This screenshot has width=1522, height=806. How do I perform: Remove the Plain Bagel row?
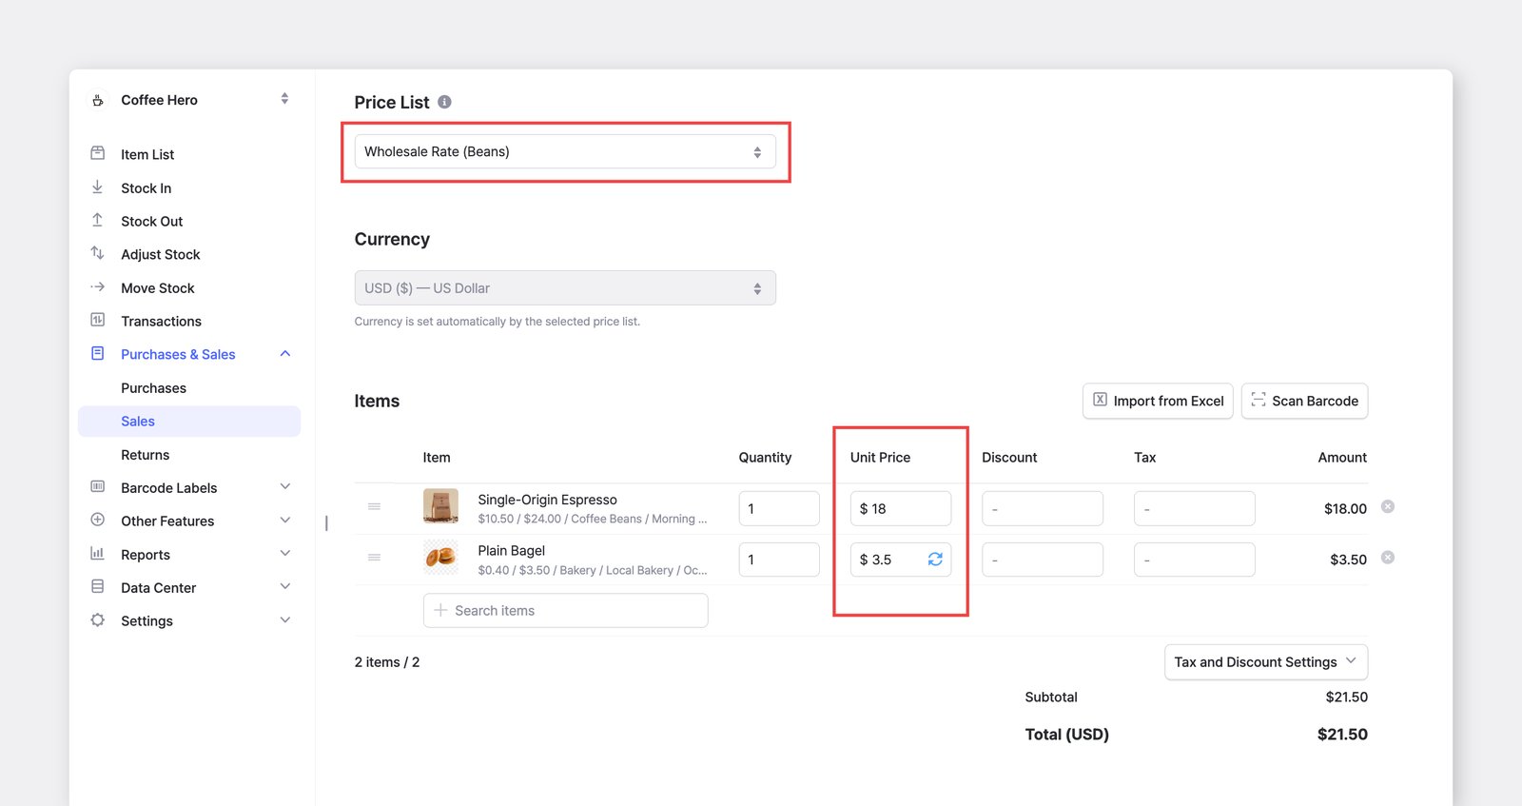(1388, 558)
